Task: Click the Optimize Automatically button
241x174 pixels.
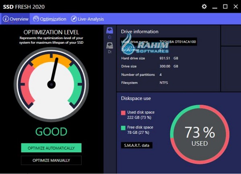Action: (51, 148)
